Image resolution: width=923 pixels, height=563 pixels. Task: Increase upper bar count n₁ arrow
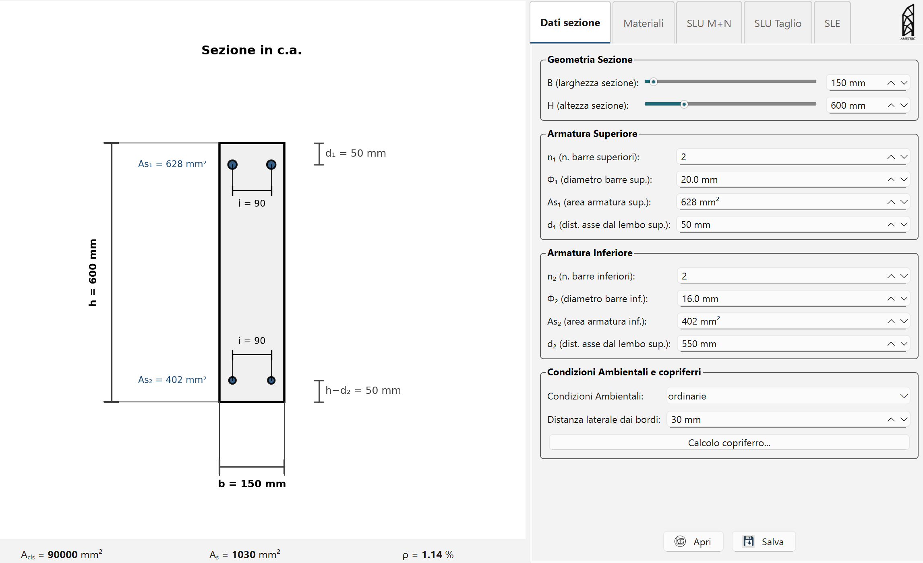point(891,157)
